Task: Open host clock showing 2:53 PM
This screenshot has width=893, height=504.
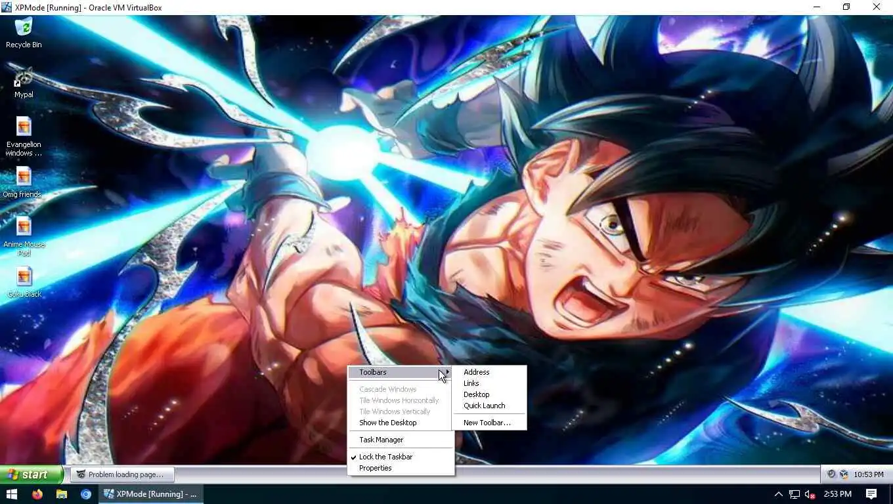Action: coord(837,494)
